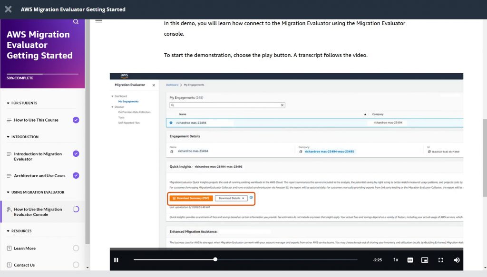The height and width of the screenshot is (277, 487).
Task: Click the Company column header
Action: pyautogui.click(x=378, y=114)
